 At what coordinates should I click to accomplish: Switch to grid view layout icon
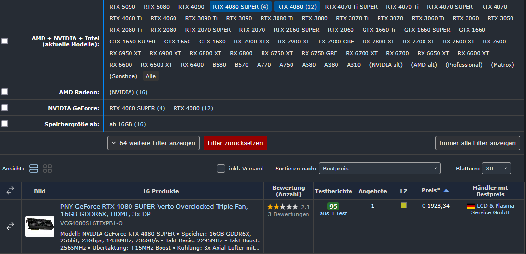[x=47, y=169]
